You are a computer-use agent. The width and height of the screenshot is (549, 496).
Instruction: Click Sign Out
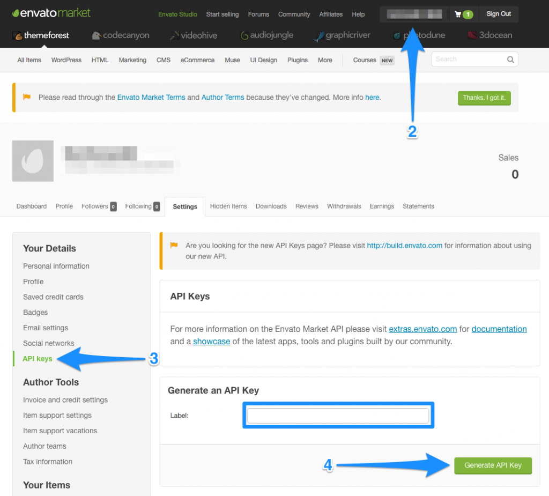pos(499,14)
